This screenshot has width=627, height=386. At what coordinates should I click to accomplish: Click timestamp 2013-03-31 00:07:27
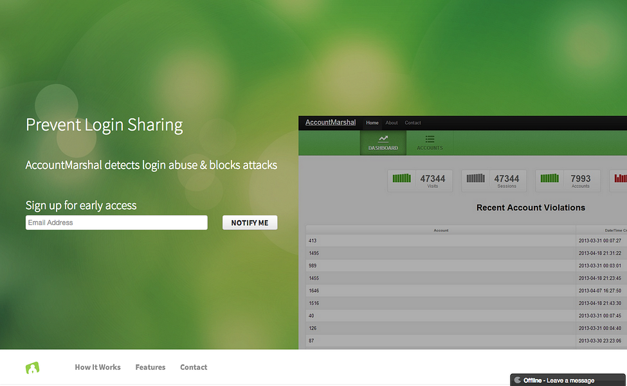[600, 241]
